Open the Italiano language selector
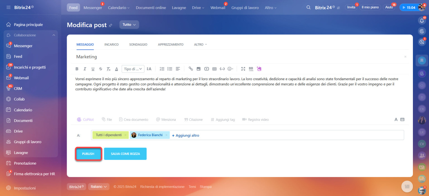The height and width of the screenshot is (196, 429). click(99, 187)
